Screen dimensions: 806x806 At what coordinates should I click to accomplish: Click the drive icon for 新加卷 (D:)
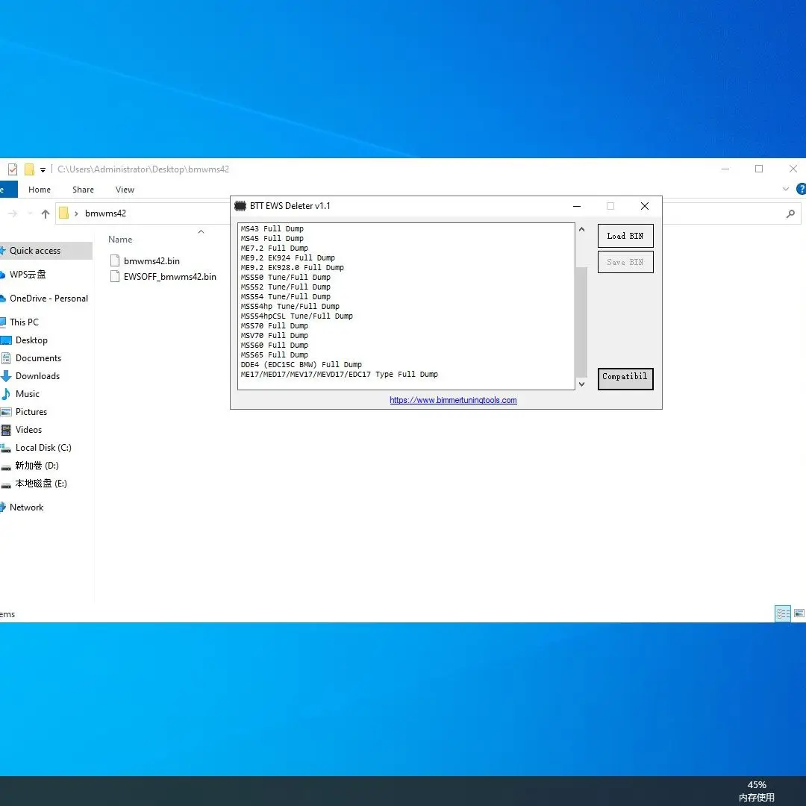click(6, 466)
